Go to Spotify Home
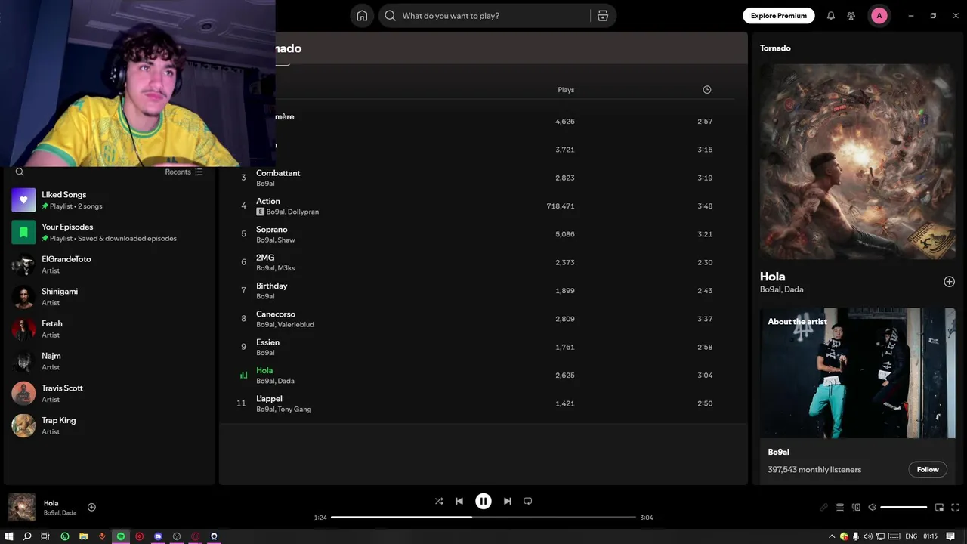 362,16
